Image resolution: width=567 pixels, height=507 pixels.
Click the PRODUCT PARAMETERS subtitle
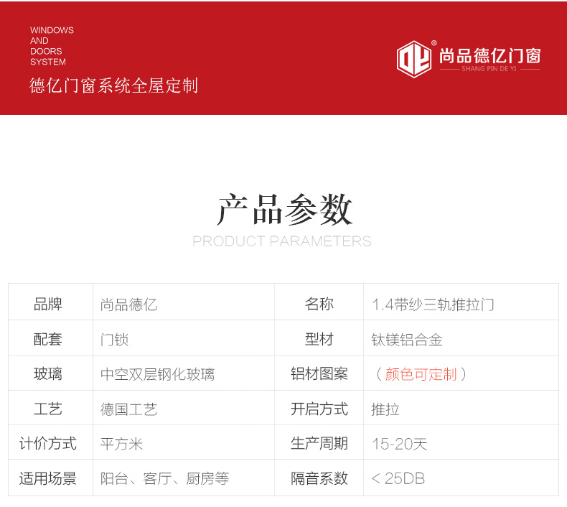[282, 241]
